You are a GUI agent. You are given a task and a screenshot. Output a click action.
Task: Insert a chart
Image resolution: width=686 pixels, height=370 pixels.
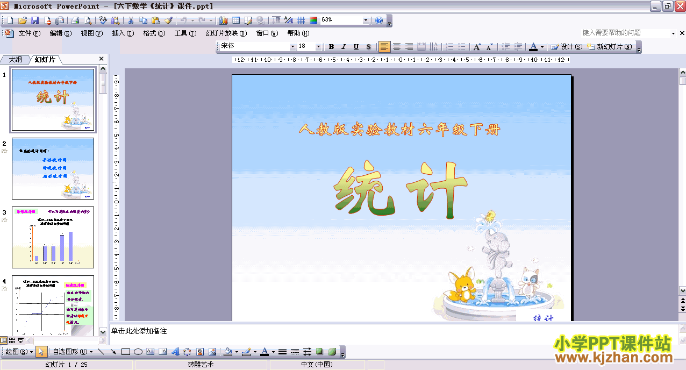pos(224,20)
